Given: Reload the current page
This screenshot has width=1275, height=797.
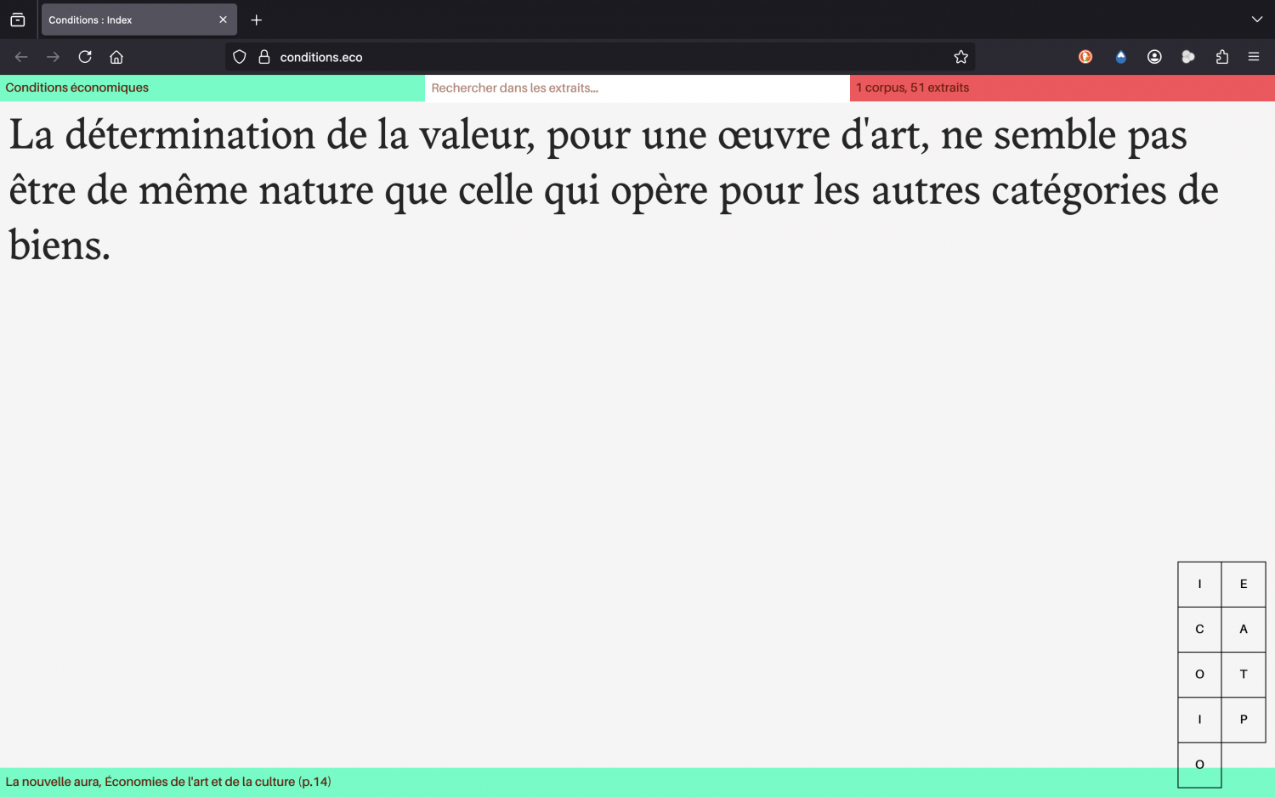Looking at the screenshot, I should 85,57.
